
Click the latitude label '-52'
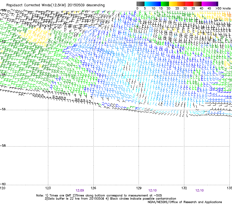pos(3,42)
